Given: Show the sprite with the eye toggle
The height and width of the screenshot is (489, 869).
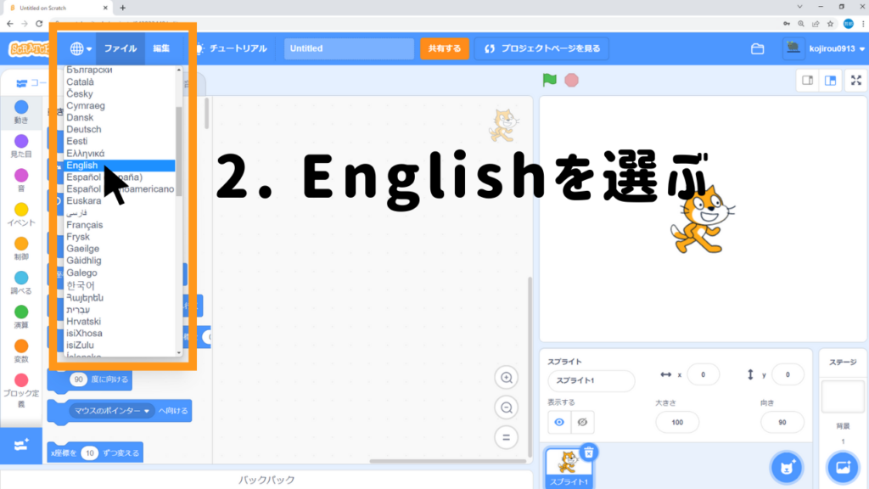Looking at the screenshot, I should [559, 422].
